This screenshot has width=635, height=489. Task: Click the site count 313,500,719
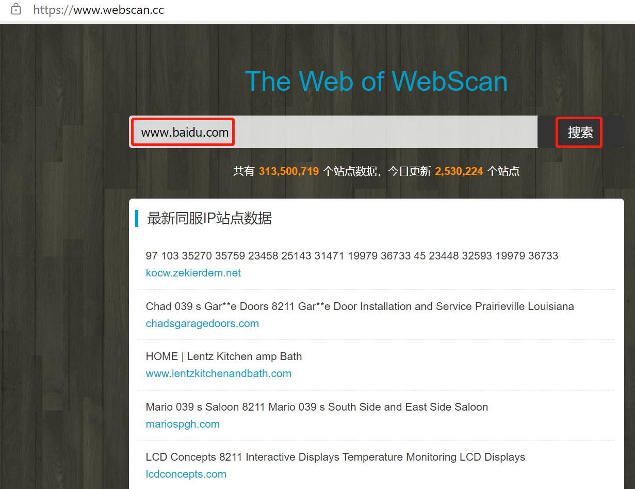[x=289, y=171]
